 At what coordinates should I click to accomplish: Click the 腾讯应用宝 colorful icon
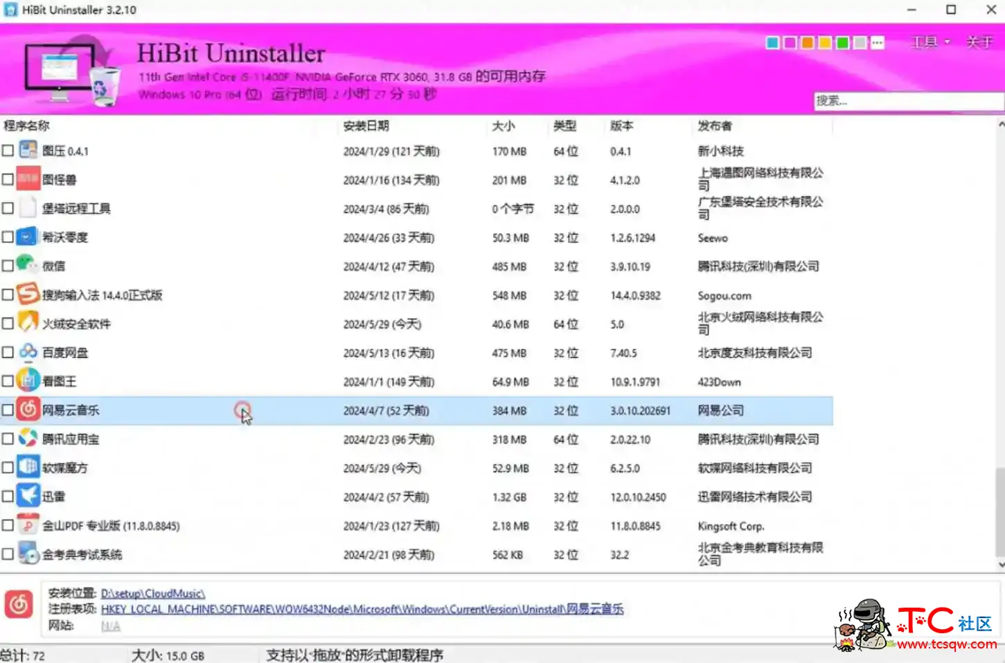tap(28, 438)
